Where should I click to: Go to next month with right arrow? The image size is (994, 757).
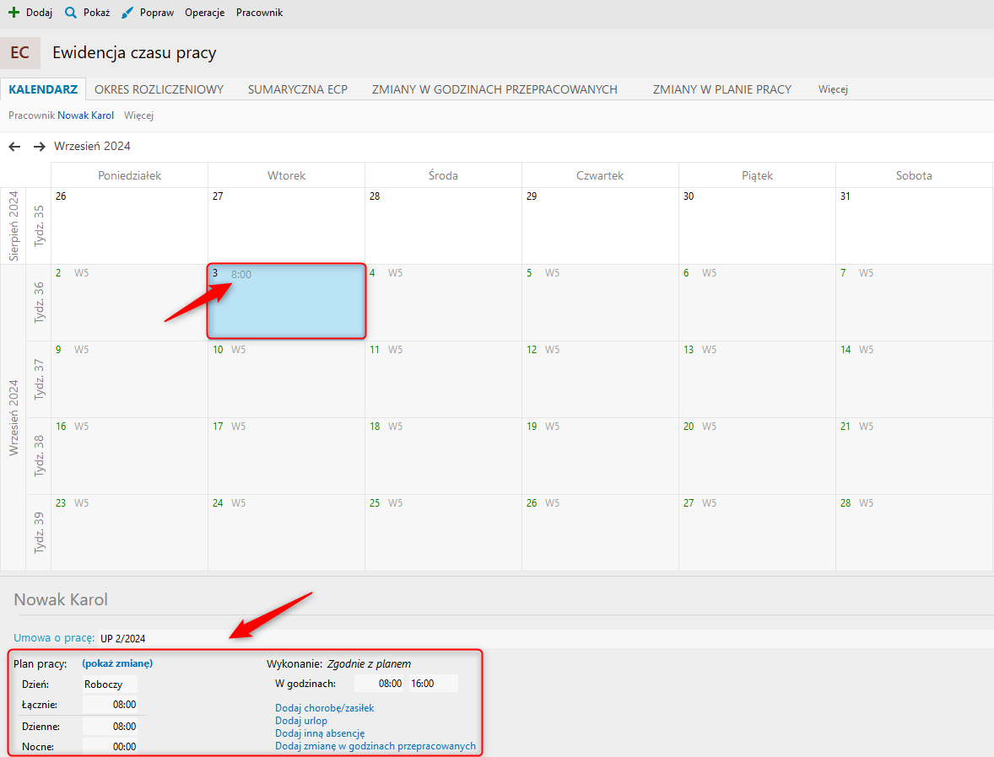coord(39,147)
